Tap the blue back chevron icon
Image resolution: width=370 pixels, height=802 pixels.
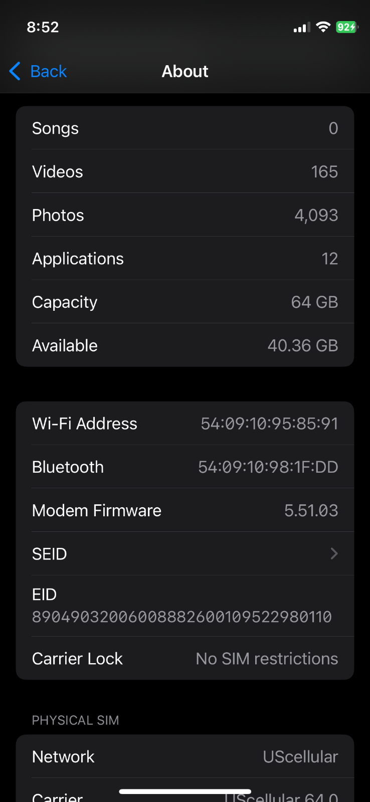15,71
